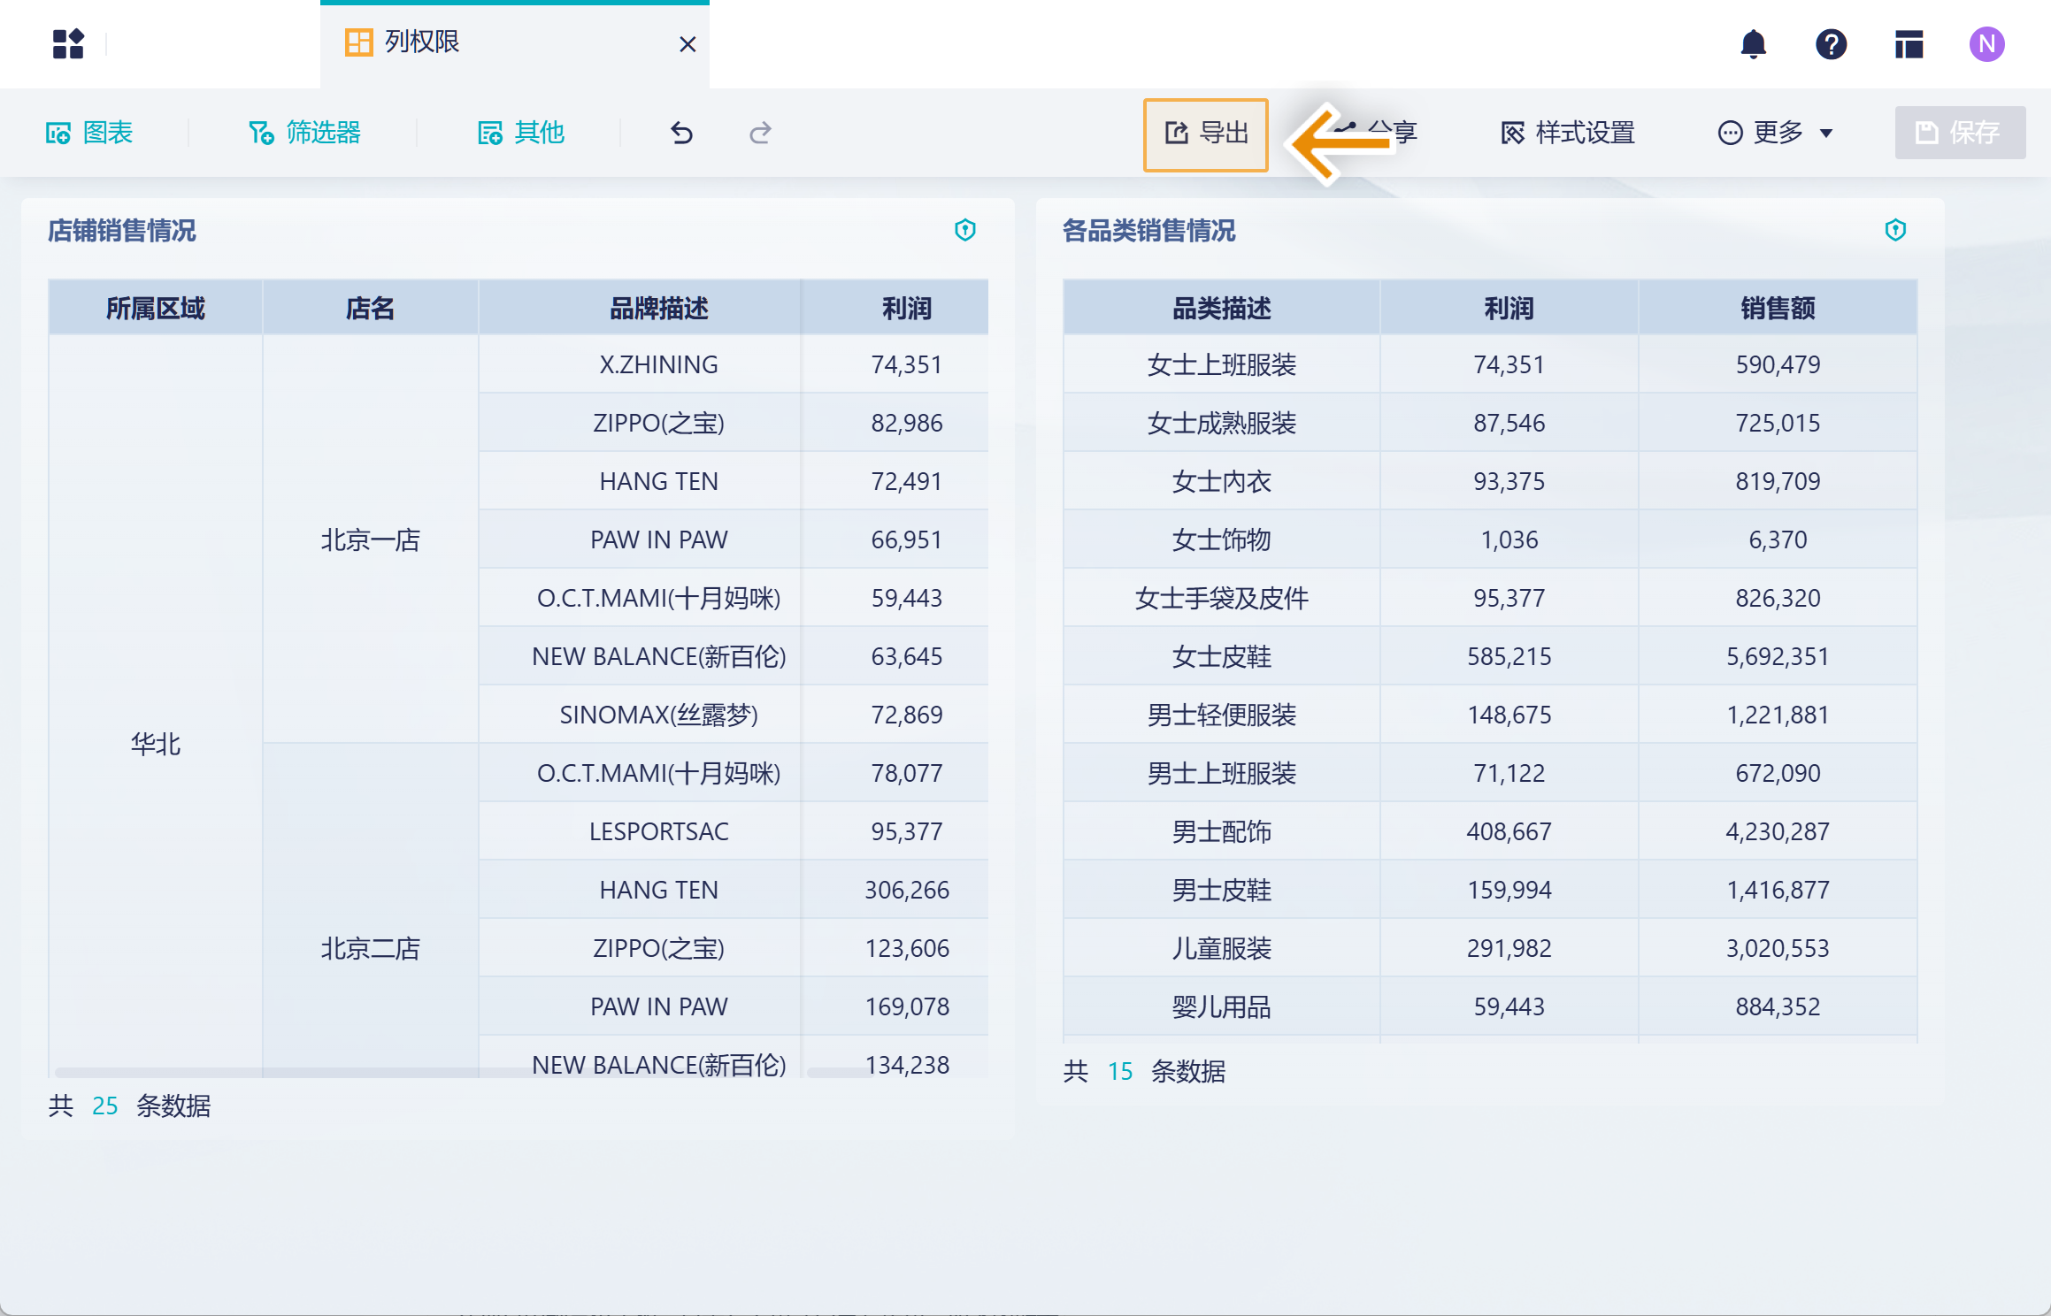Click the 利润 header in category table

pos(1509,308)
